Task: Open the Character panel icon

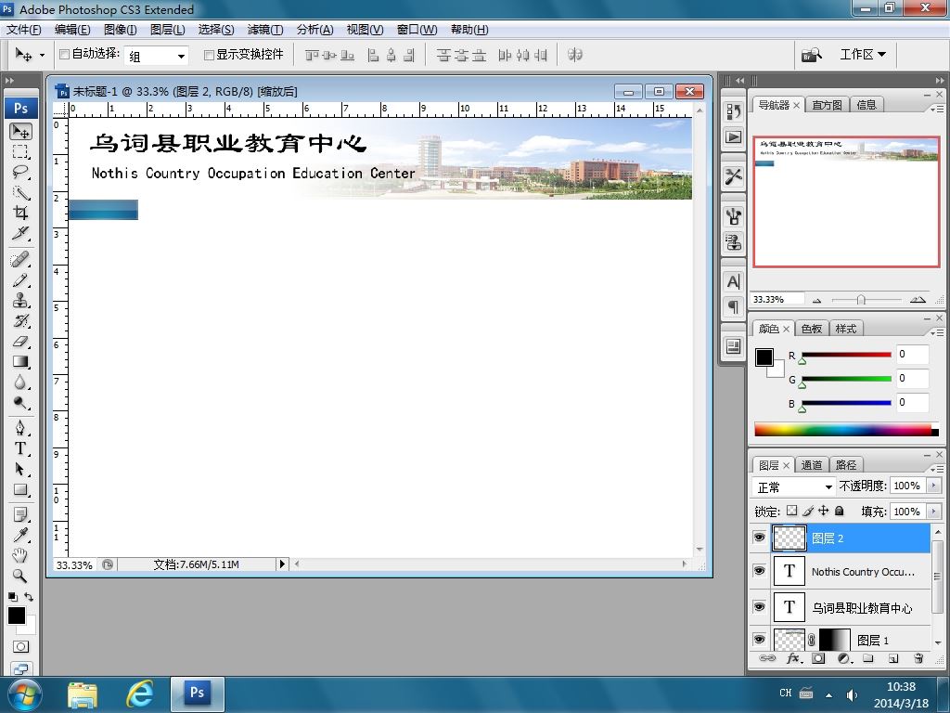Action: [x=733, y=282]
